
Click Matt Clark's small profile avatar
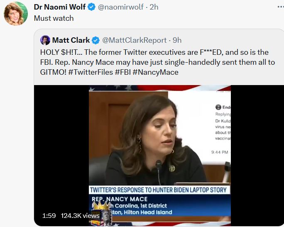click(45, 40)
